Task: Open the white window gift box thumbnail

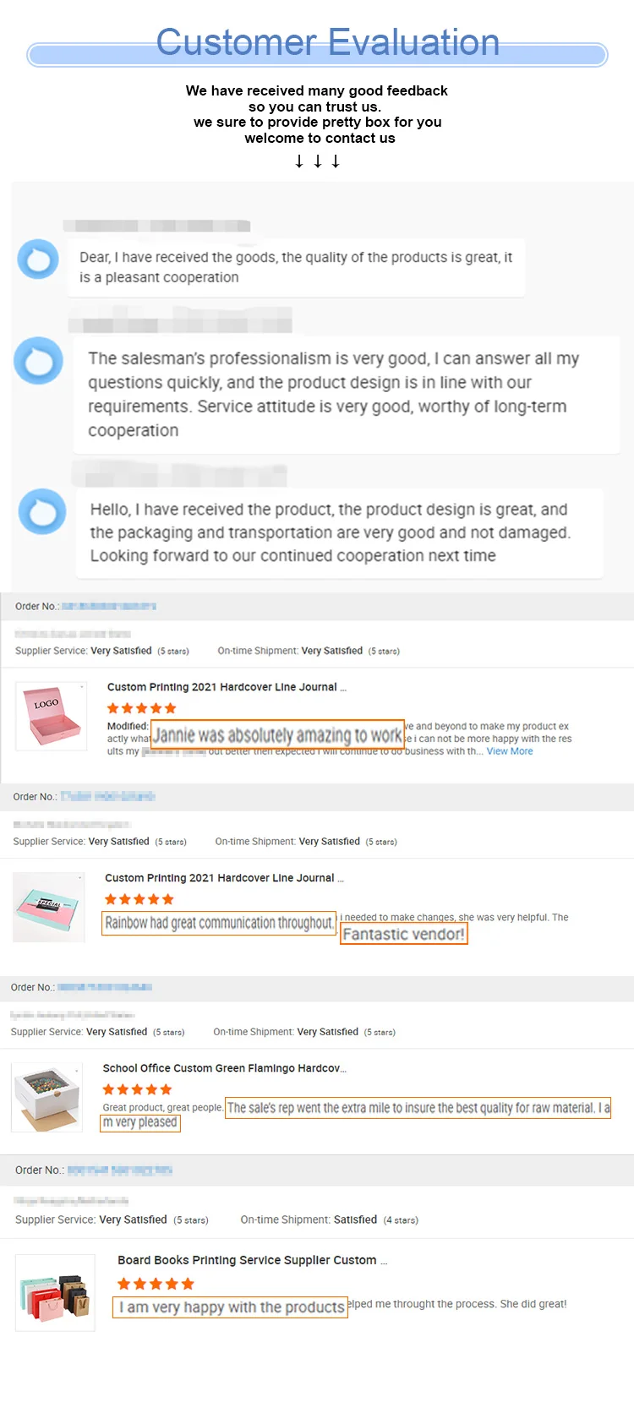Action: point(46,1097)
